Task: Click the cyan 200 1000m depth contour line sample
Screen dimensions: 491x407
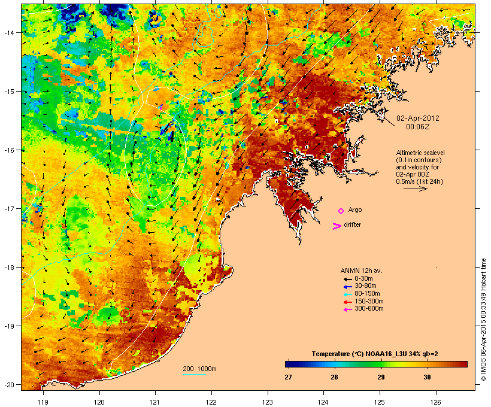Action: pos(194,374)
